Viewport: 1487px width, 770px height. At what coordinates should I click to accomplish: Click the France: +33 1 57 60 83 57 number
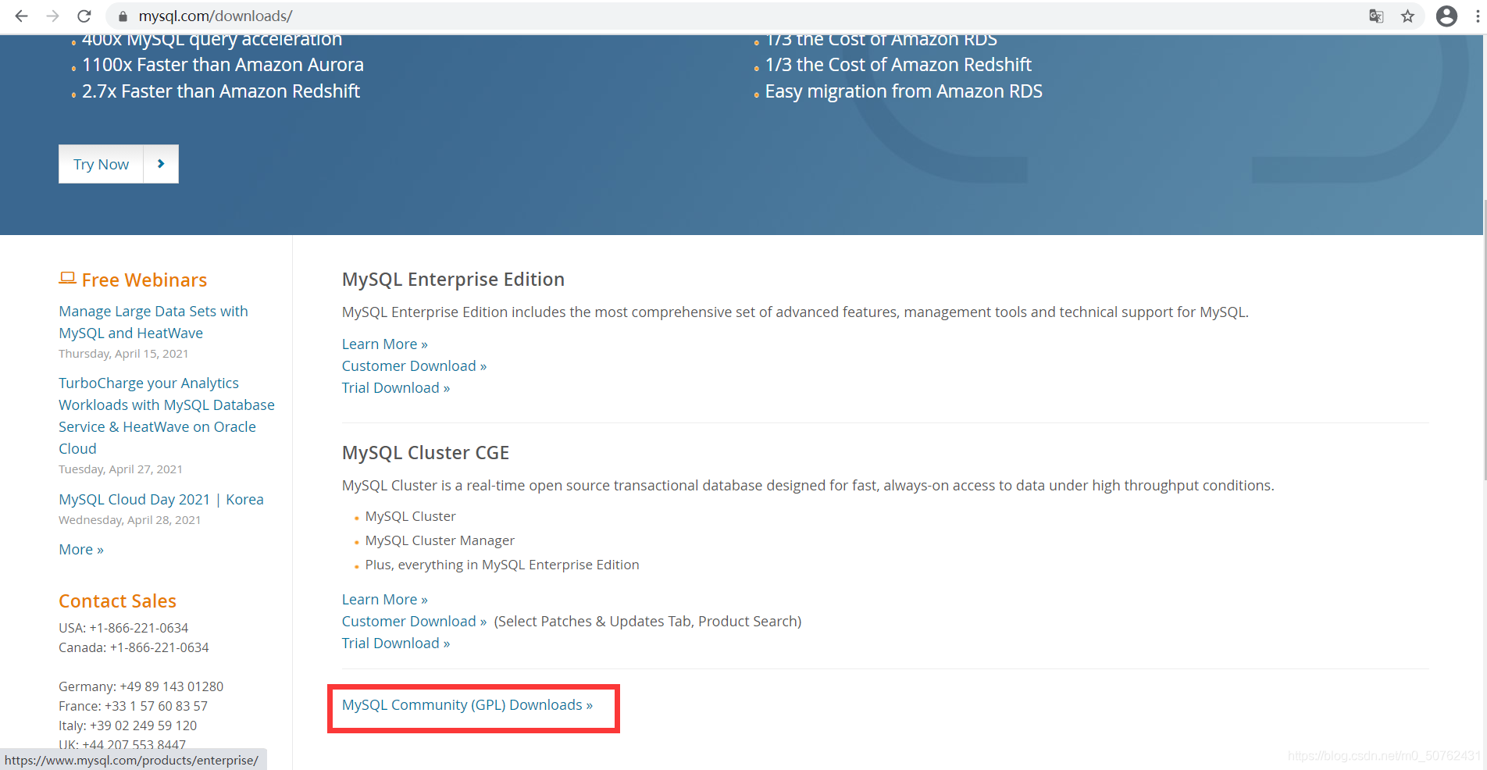coord(133,706)
